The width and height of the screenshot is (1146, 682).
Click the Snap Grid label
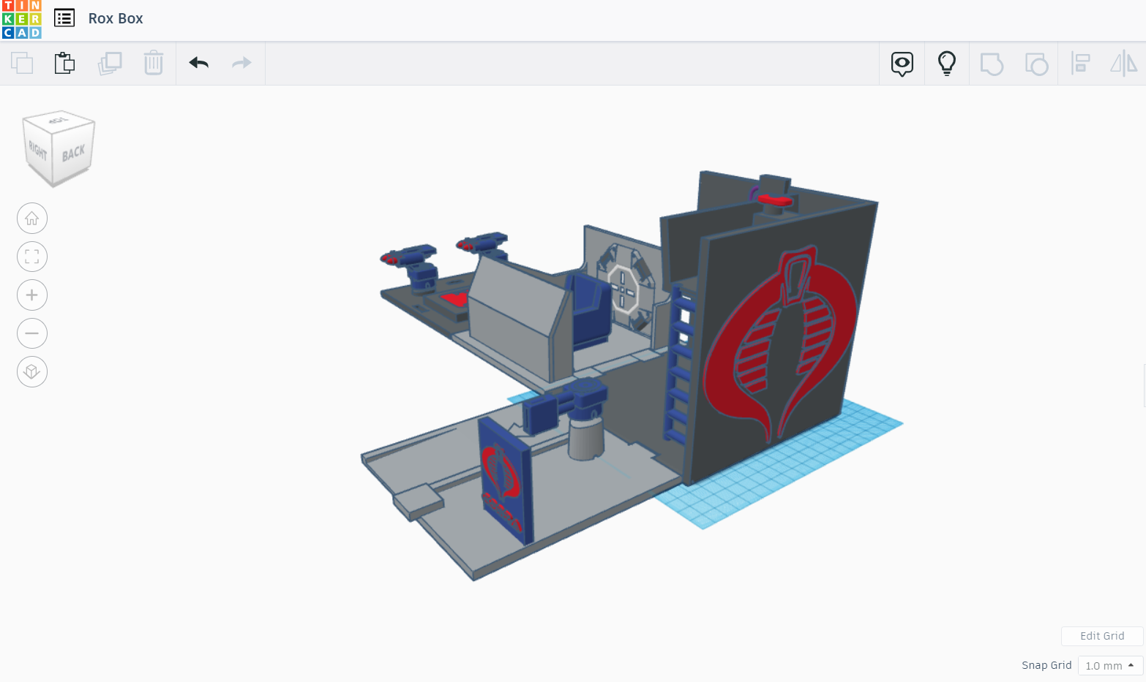(x=1046, y=665)
